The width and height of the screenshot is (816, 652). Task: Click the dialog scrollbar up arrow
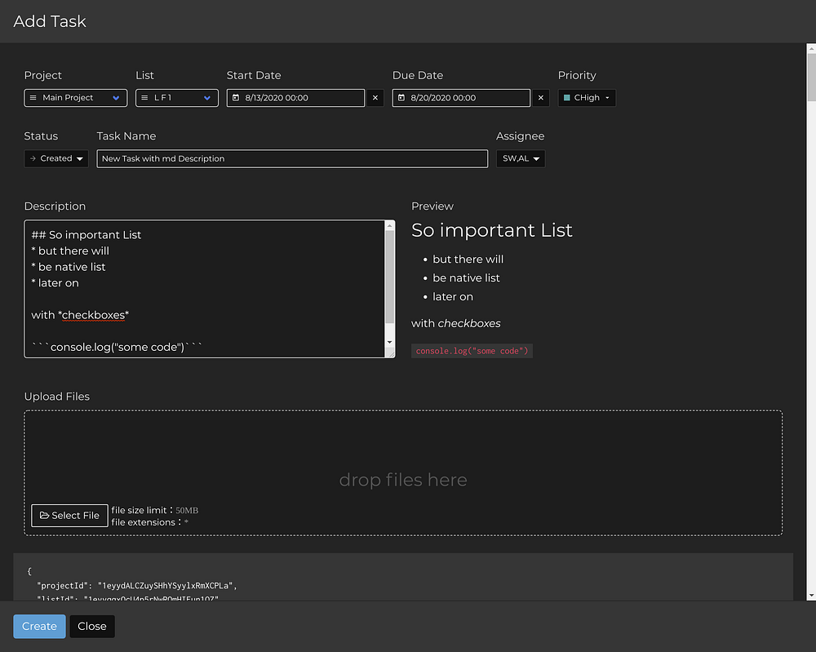tap(811, 48)
